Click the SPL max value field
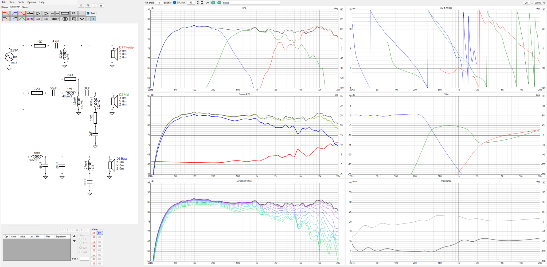This screenshot has height=267, width=547. point(191,3)
